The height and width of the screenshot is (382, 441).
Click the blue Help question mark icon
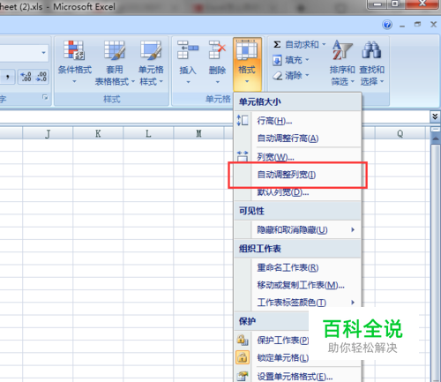click(387, 25)
